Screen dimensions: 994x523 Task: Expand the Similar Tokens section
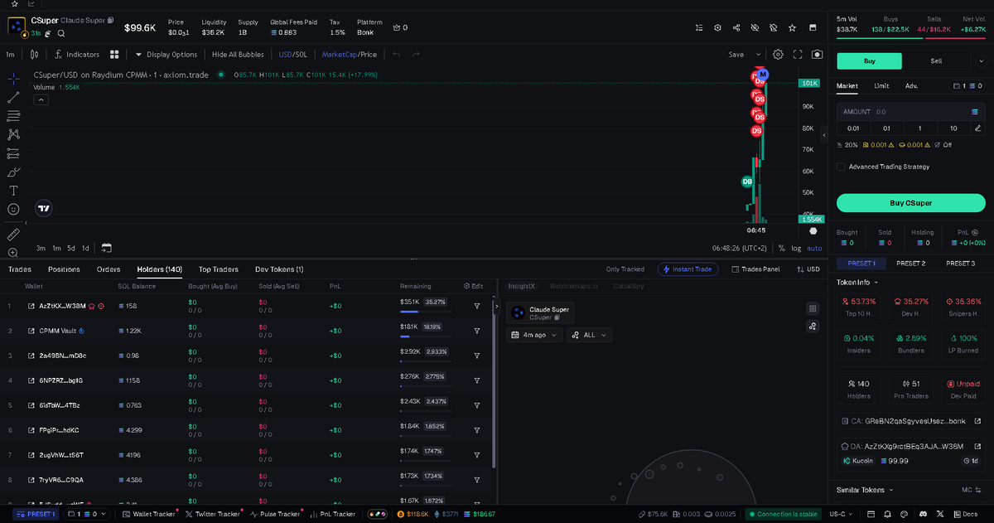866,490
